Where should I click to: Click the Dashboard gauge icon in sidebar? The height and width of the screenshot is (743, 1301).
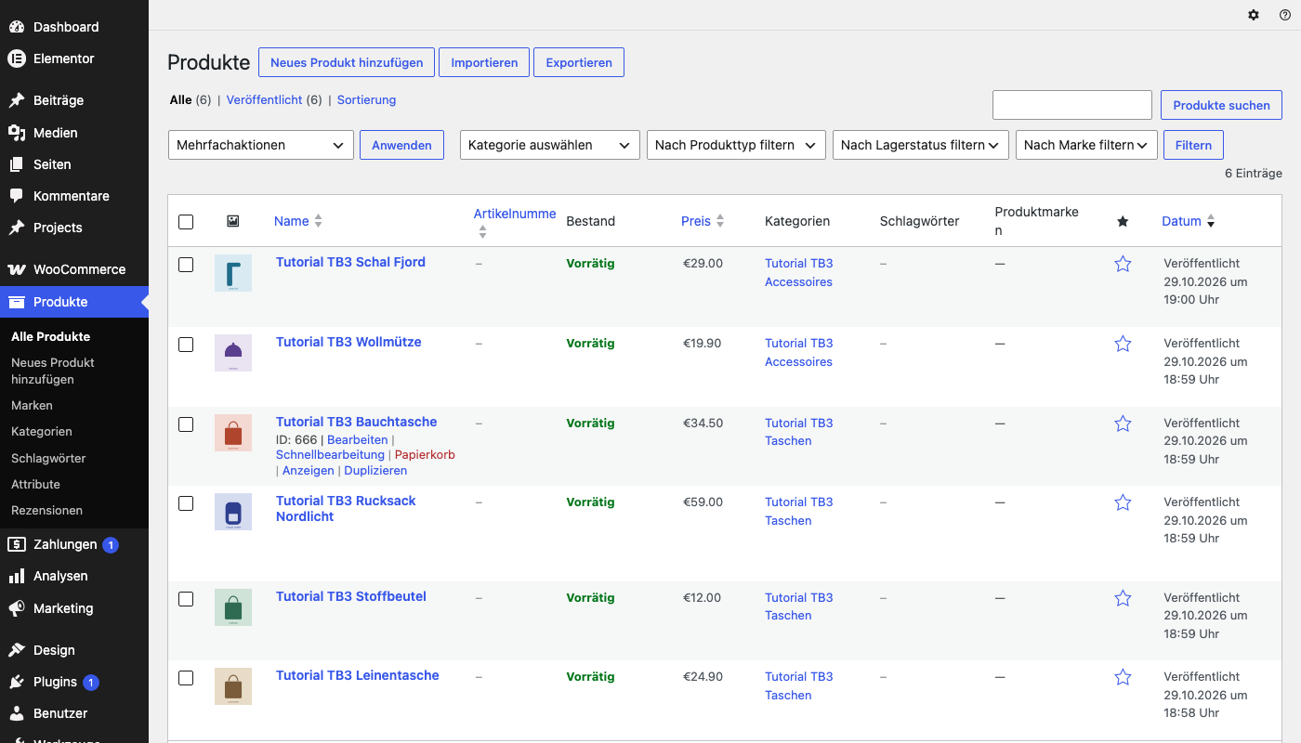coord(17,27)
